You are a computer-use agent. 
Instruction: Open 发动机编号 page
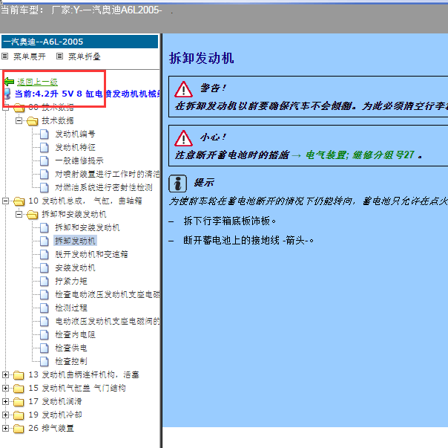coord(75,134)
